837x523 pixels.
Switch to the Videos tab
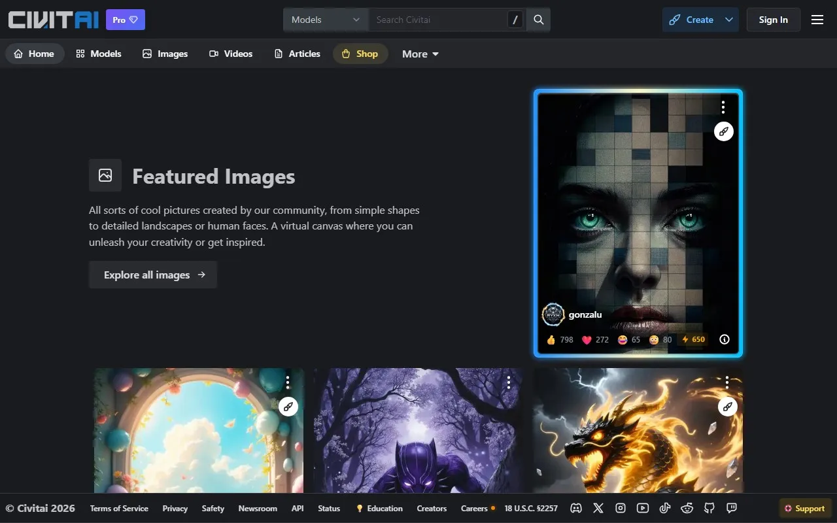[x=230, y=54]
